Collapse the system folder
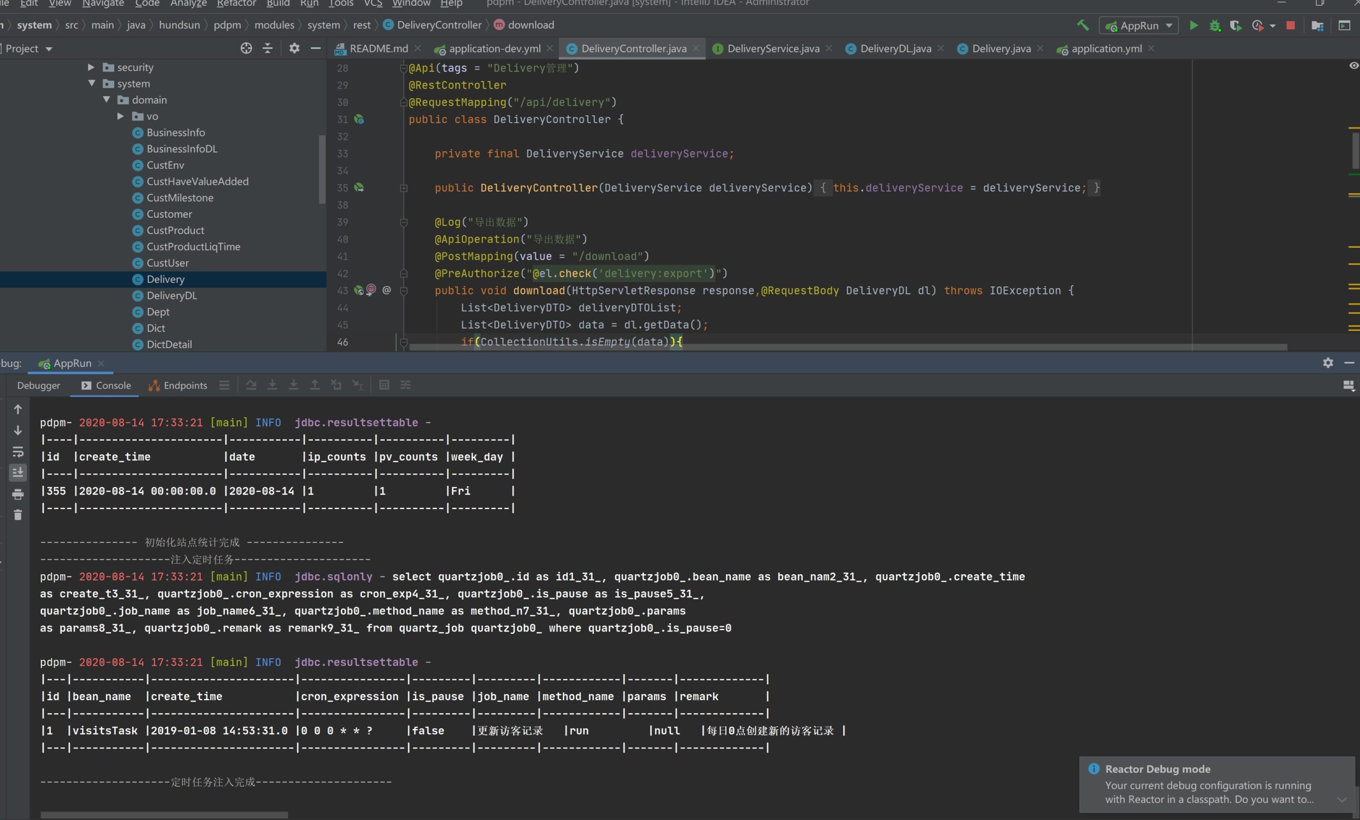 click(91, 83)
